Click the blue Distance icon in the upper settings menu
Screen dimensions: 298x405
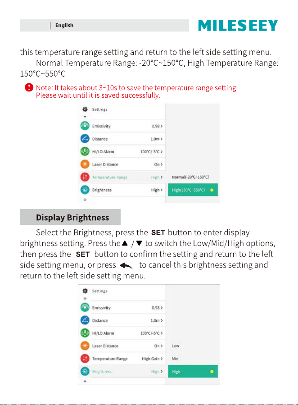85,139
